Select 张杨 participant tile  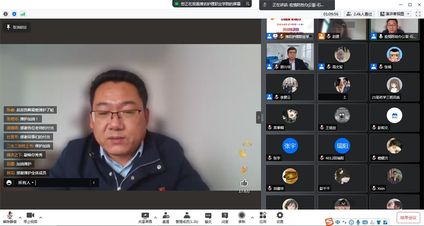point(394,57)
